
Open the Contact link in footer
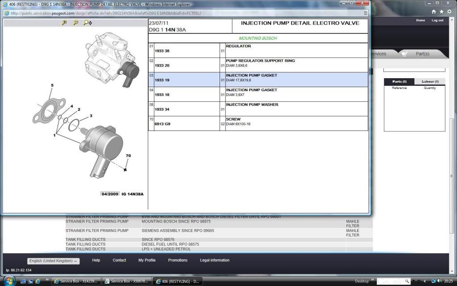pyautogui.click(x=119, y=260)
